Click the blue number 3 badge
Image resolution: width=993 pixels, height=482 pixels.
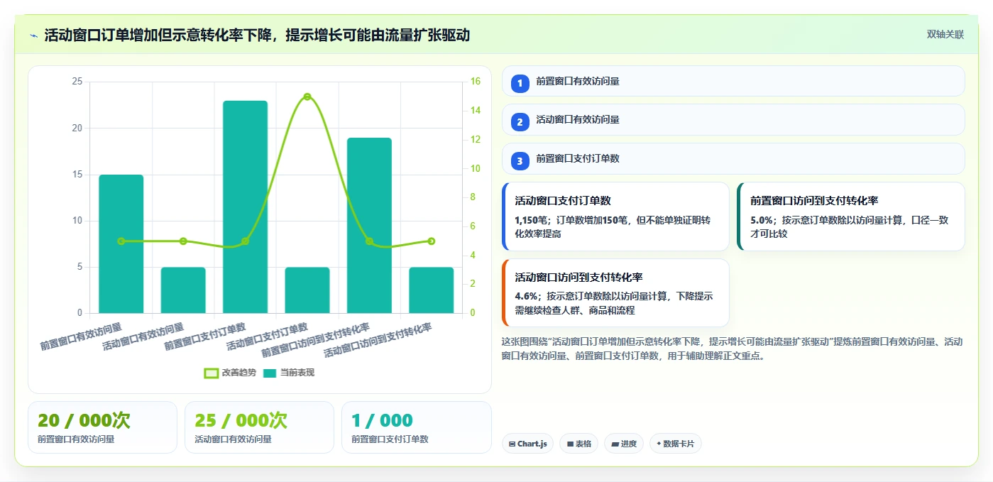[x=520, y=161]
